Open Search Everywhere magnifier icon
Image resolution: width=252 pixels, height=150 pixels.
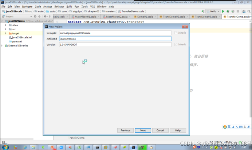click(249, 11)
